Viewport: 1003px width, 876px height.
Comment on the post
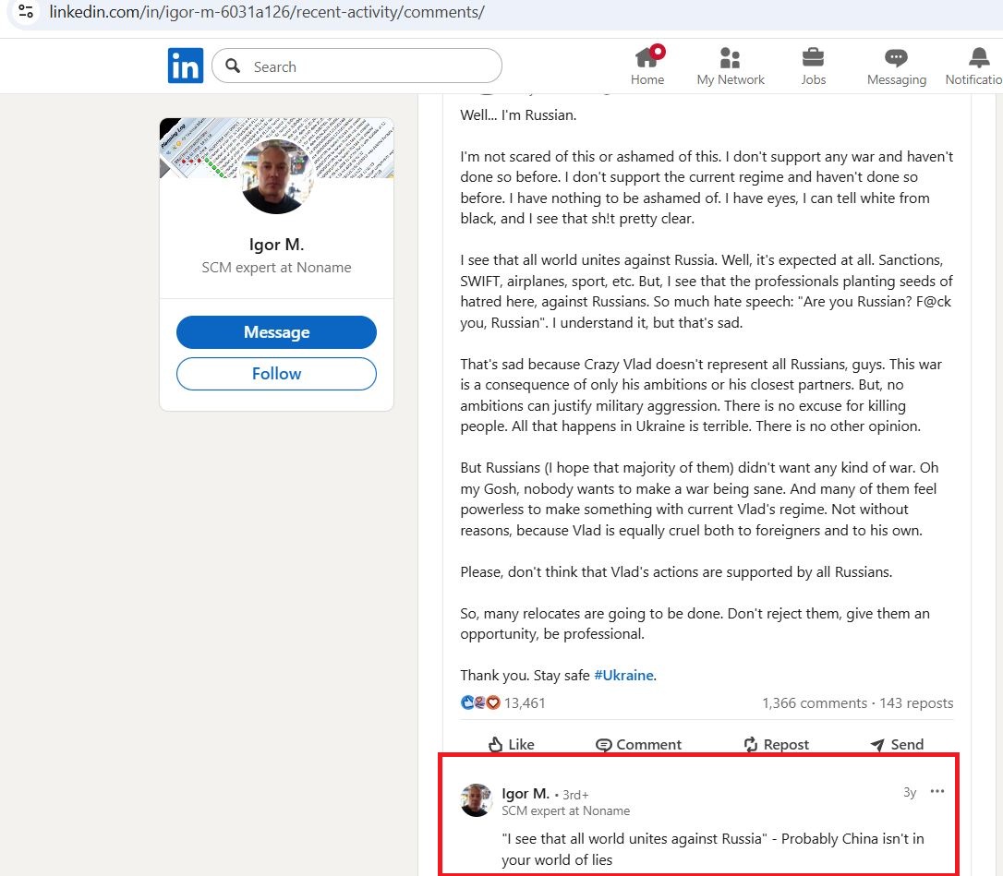tap(638, 744)
